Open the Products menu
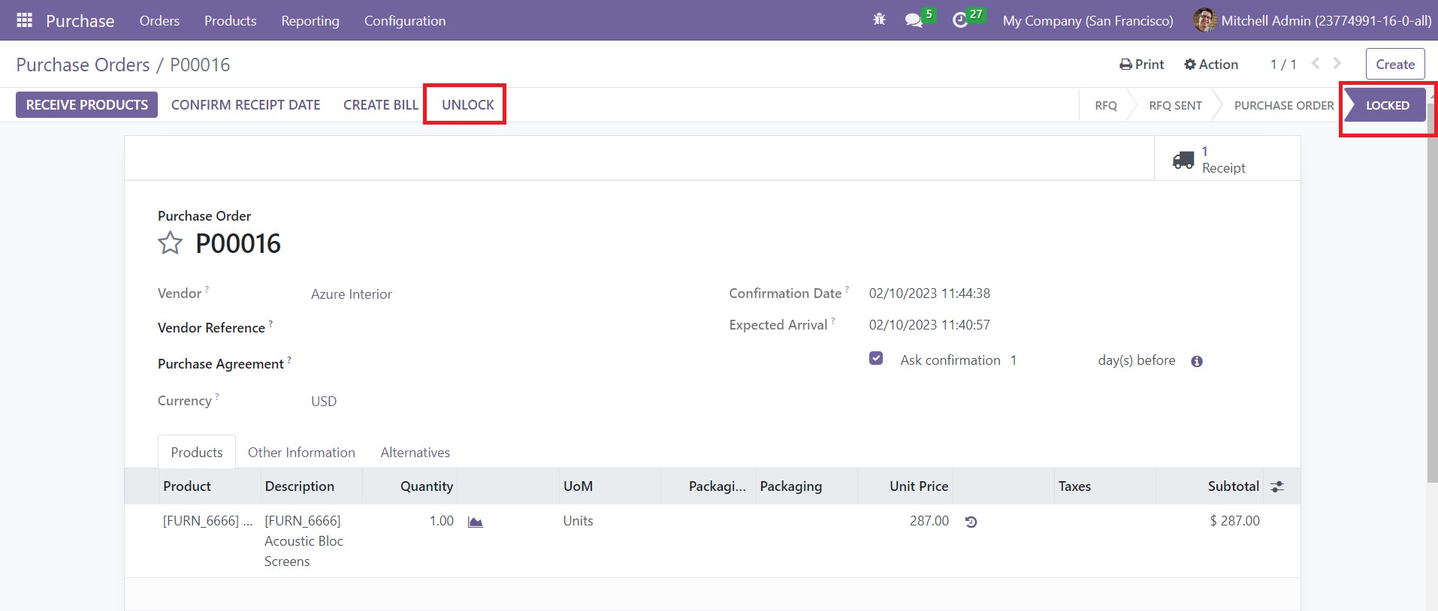 [x=230, y=21]
